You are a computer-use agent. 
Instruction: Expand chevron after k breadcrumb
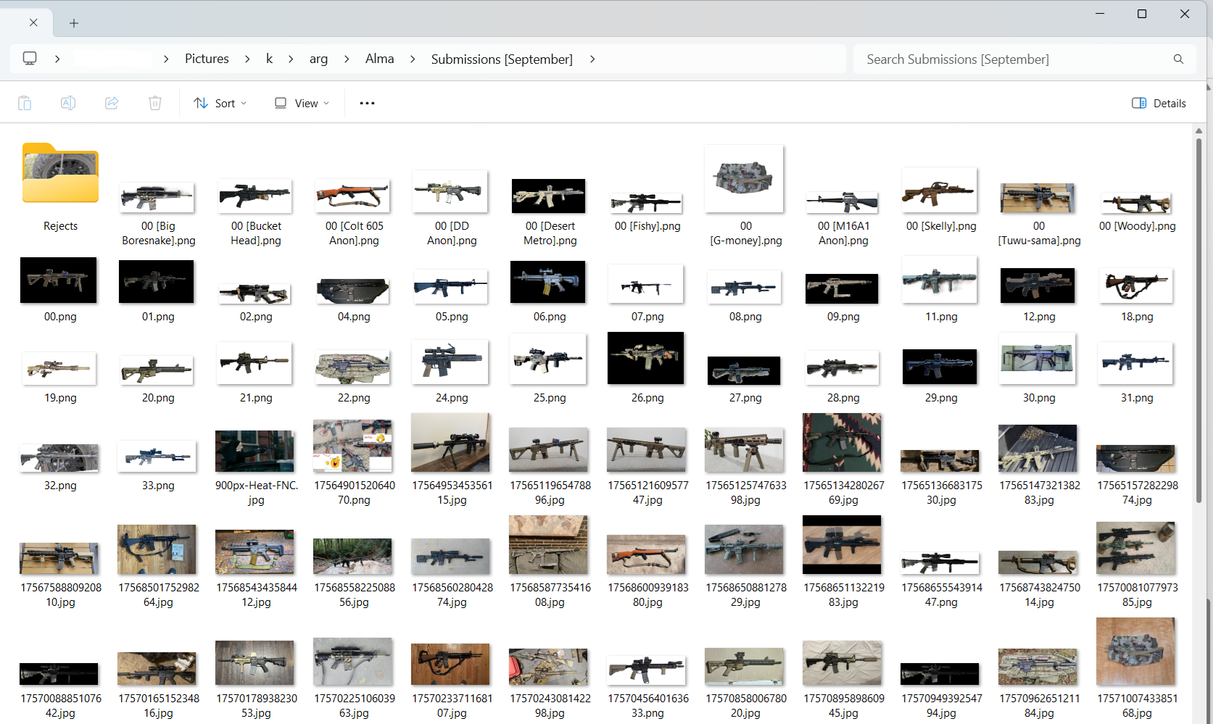291,59
